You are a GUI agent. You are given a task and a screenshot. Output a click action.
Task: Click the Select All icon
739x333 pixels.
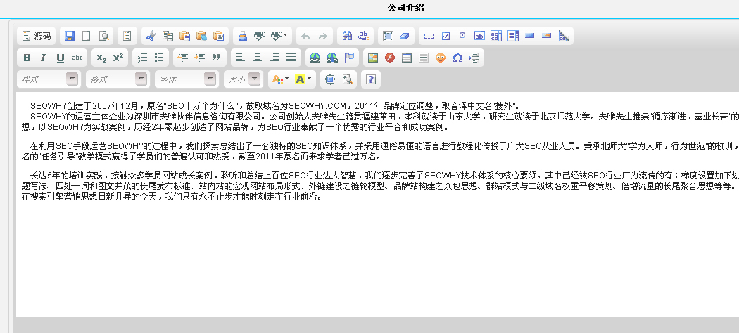388,36
